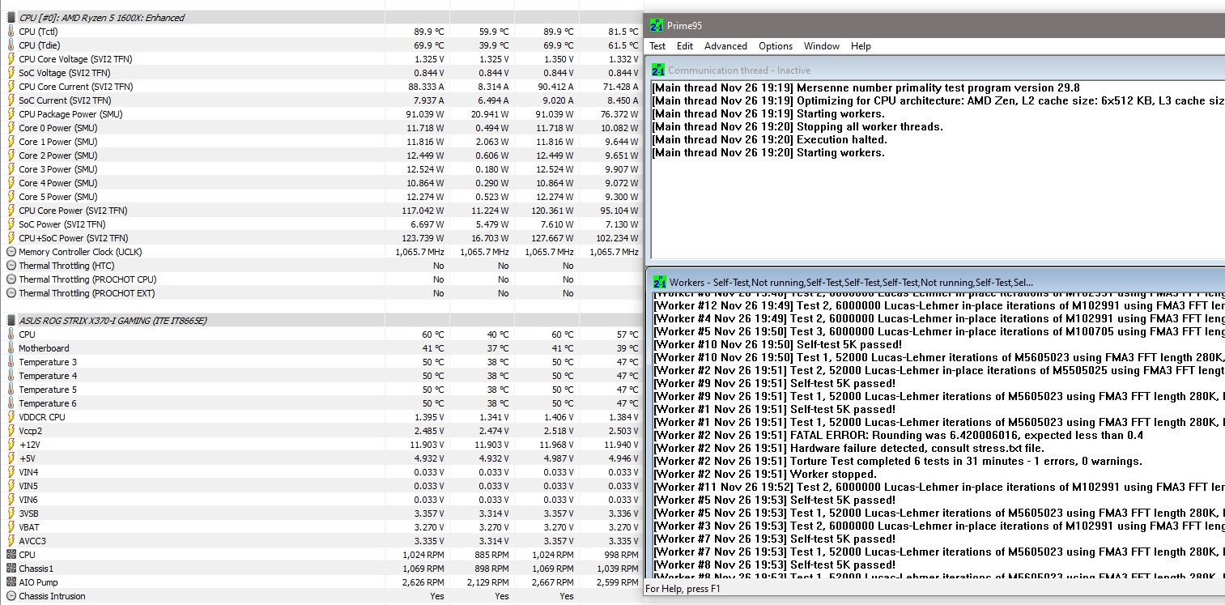Click the Prime95 icon in the title bar
Image resolution: width=1225 pixels, height=605 pixels.
coord(657,25)
